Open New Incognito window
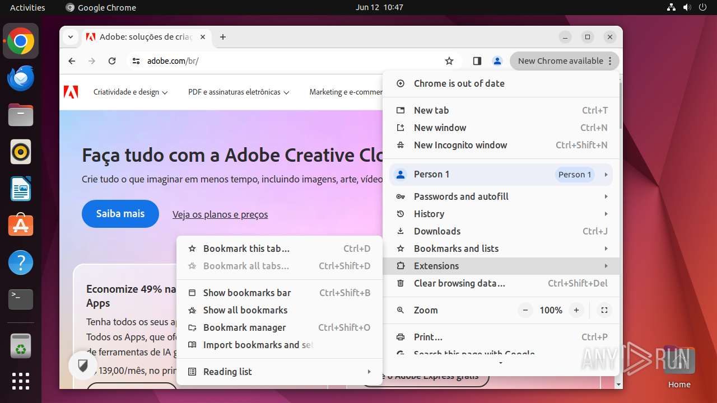 click(x=501, y=145)
